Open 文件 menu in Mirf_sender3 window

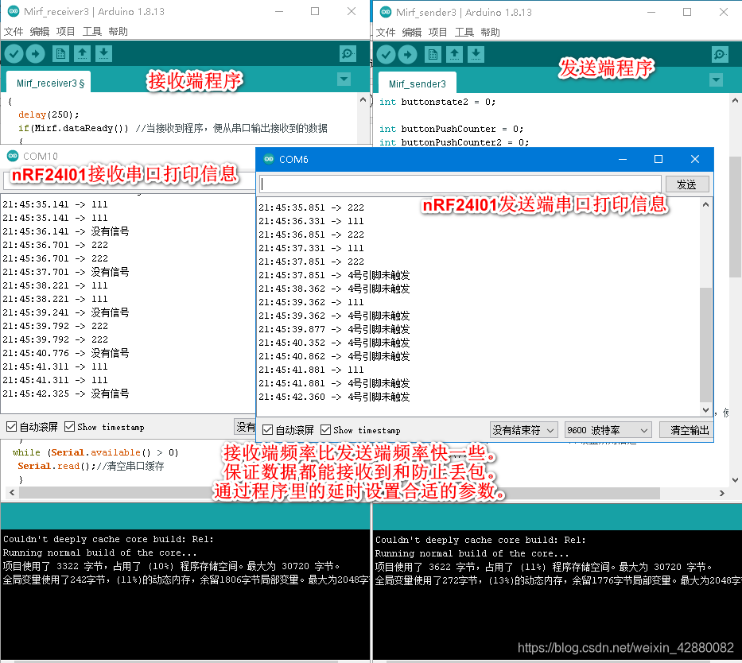pos(385,32)
